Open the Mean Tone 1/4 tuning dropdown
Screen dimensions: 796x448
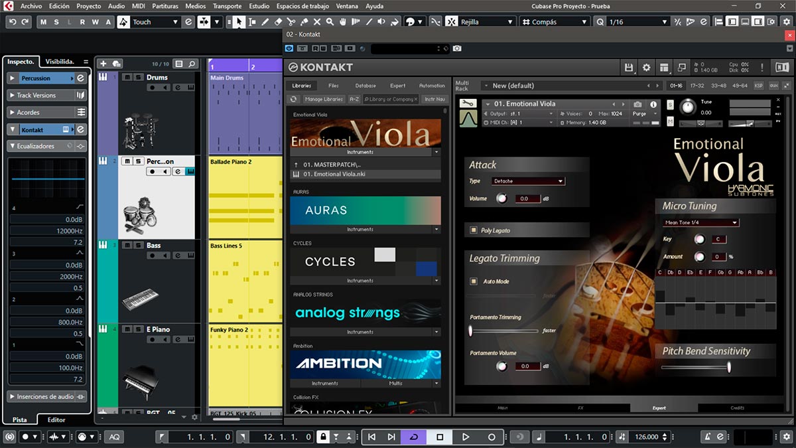(x=700, y=223)
